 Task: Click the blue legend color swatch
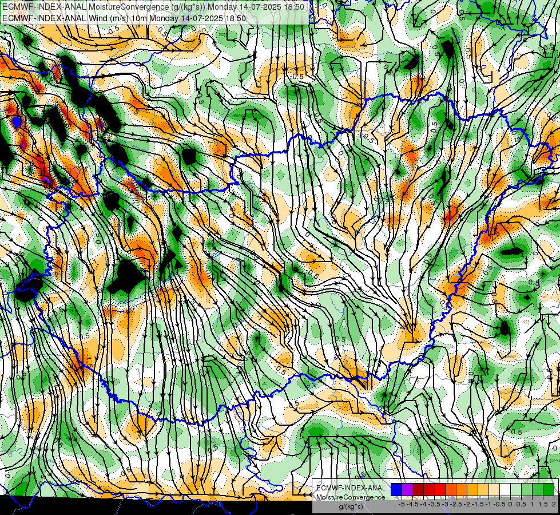[x=396, y=489]
